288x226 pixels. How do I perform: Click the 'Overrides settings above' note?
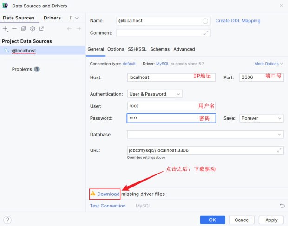point(146,158)
